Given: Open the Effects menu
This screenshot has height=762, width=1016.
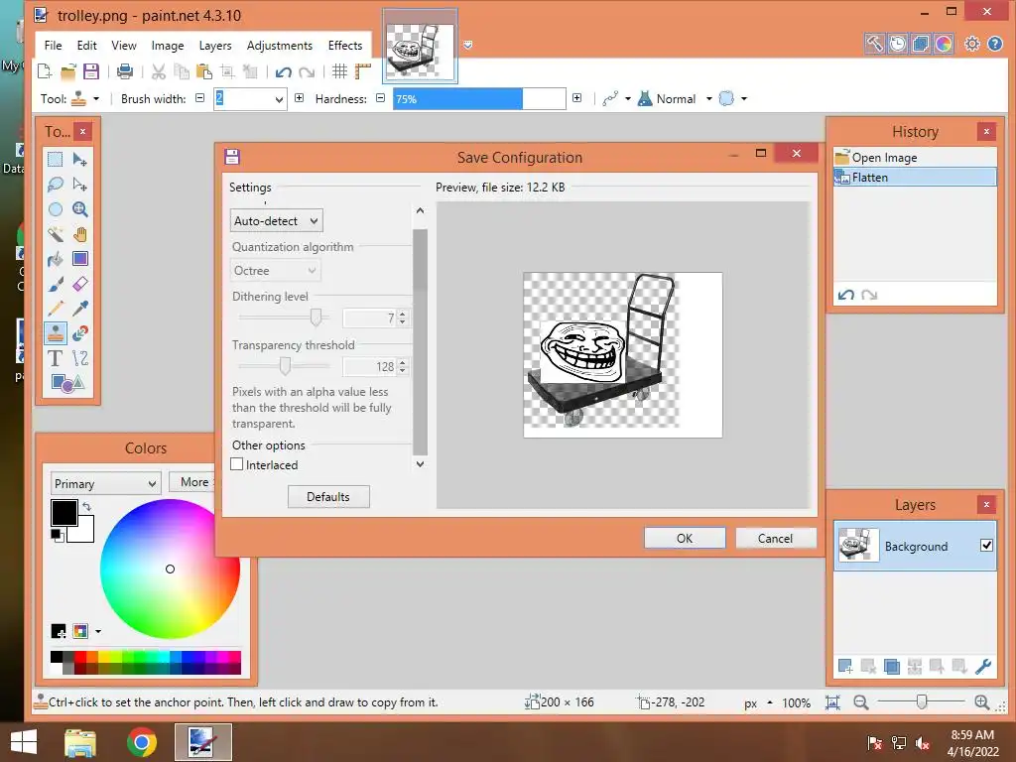Looking at the screenshot, I should [x=344, y=46].
